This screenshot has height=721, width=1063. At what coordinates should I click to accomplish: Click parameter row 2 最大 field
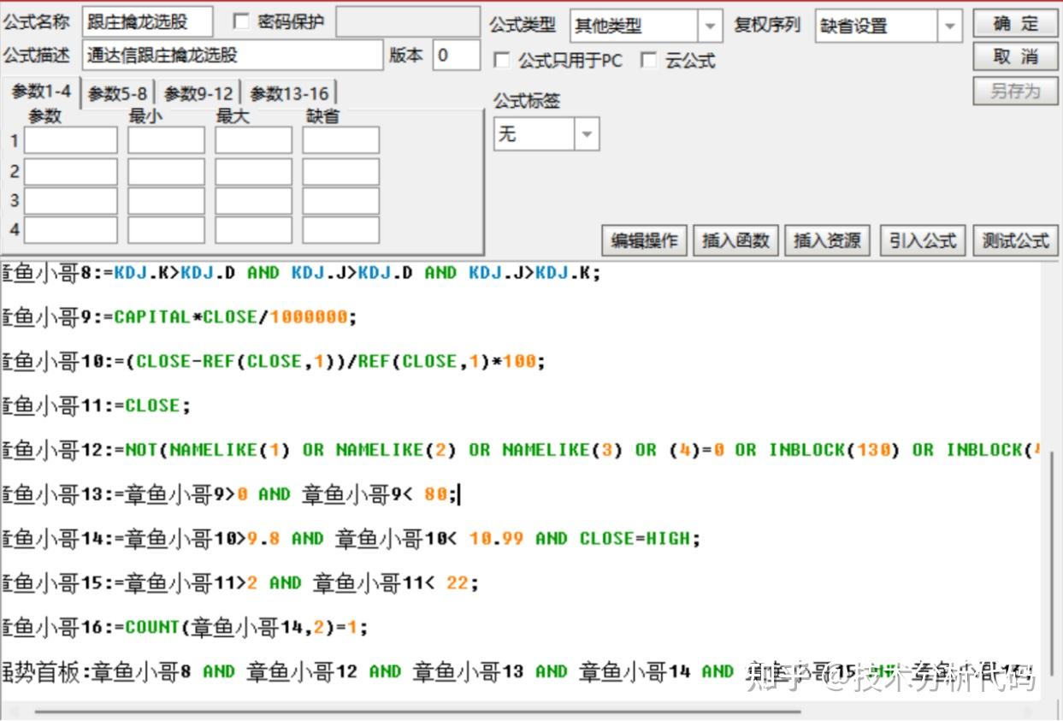[x=254, y=171]
